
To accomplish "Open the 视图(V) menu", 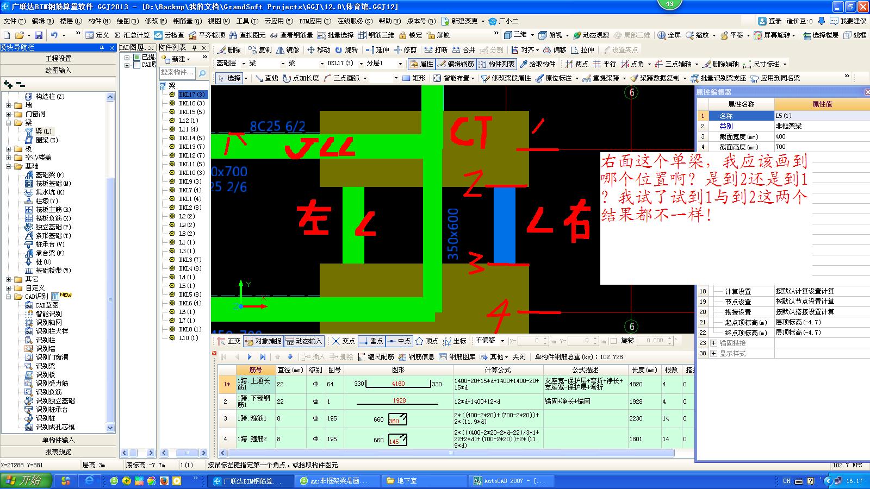I will pos(219,21).
